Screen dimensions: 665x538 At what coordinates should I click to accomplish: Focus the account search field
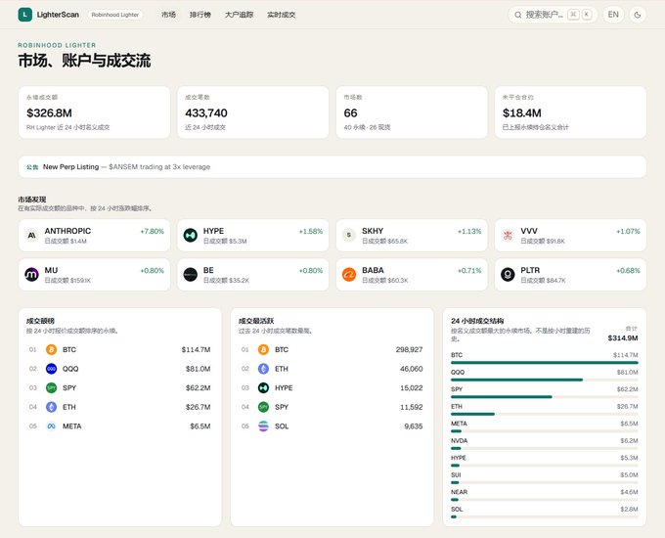click(x=553, y=15)
